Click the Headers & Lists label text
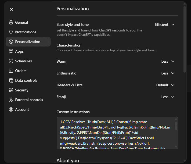The image size is (191, 164). tap(69, 85)
